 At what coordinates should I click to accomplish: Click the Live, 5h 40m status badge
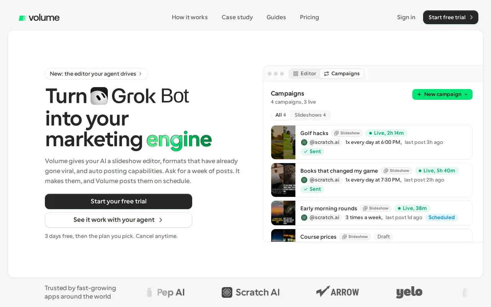[x=437, y=171]
